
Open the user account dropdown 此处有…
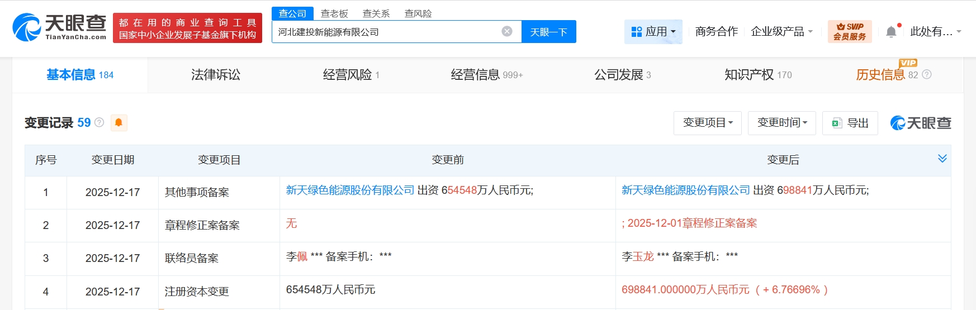935,32
